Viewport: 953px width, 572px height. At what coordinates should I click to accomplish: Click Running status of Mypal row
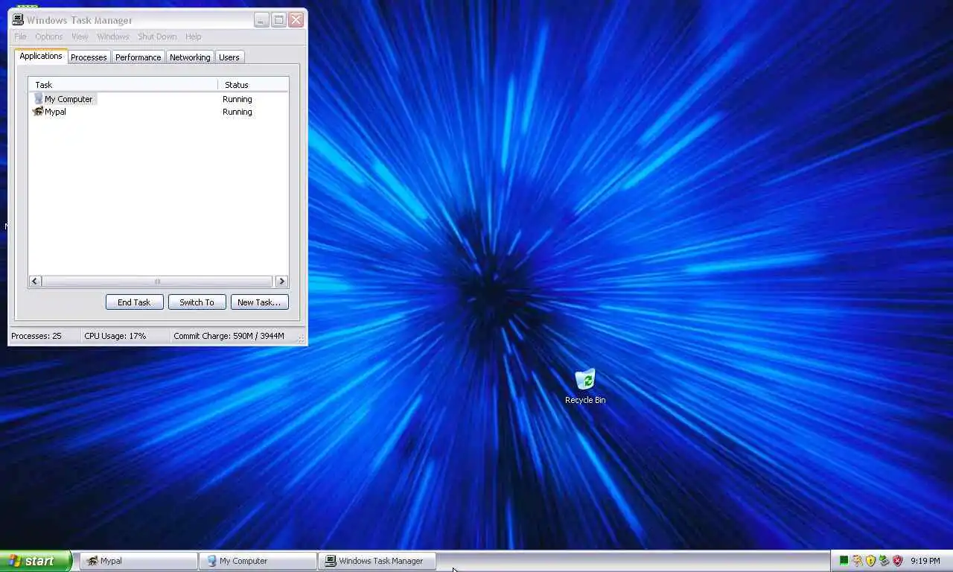[x=238, y=112]
